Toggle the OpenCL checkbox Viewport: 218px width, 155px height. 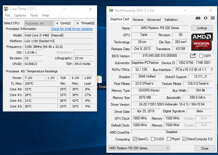coord(135,139)
